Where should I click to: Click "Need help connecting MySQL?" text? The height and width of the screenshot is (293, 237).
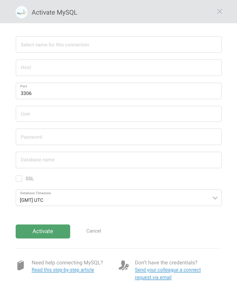67,263
